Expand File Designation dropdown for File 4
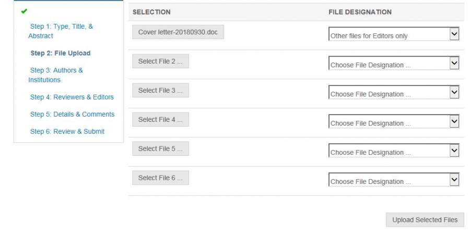 tap(394, 122)
